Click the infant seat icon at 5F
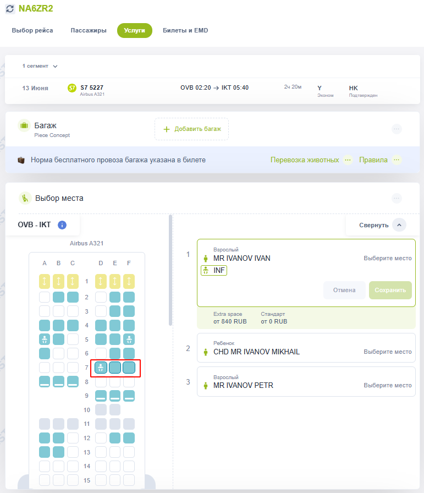Image resolution: width=424 pixels, height=493 pixels. pyautogui.click(x=129, y=339)
